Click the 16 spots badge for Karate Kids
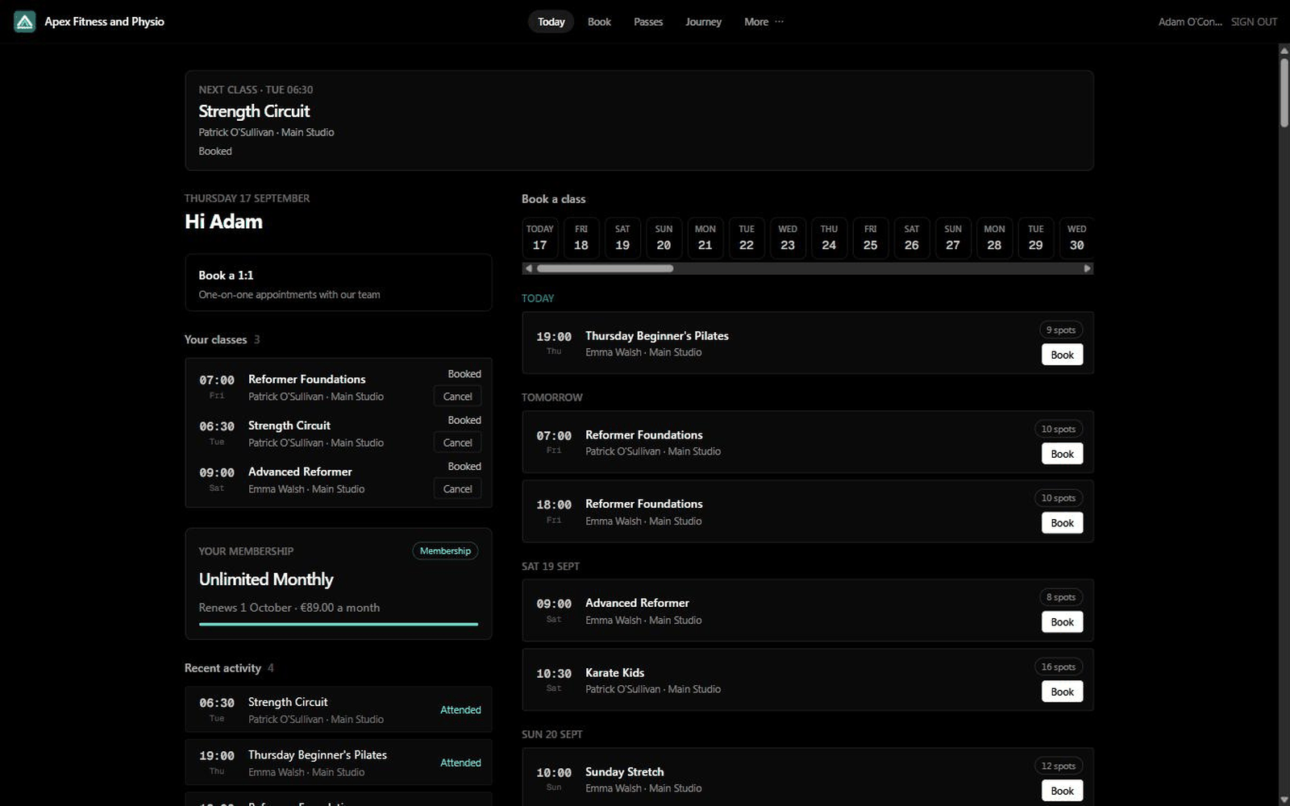Viewport: 1290px width, 806px height. tap(1058, 667)
